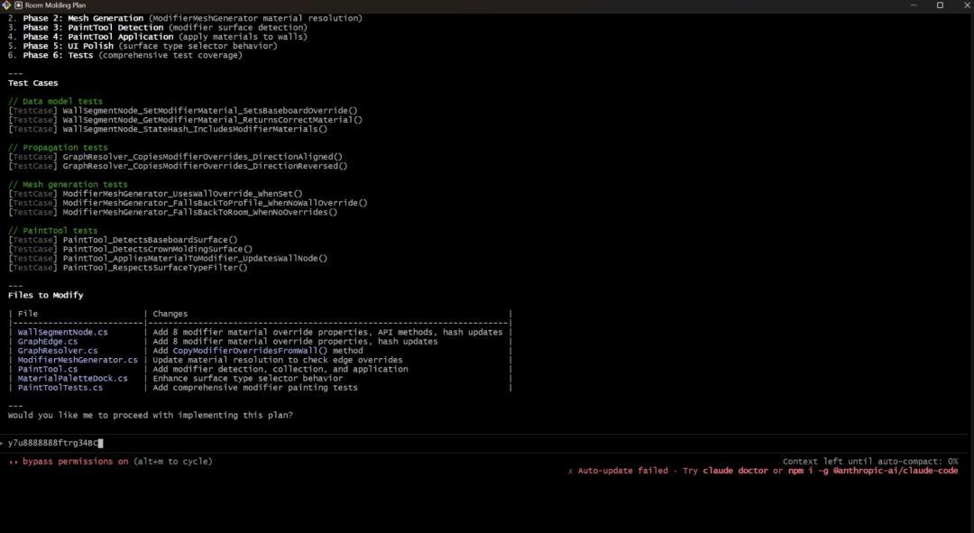
Task: Maximize the terminal window
Action: pos(940,5)
